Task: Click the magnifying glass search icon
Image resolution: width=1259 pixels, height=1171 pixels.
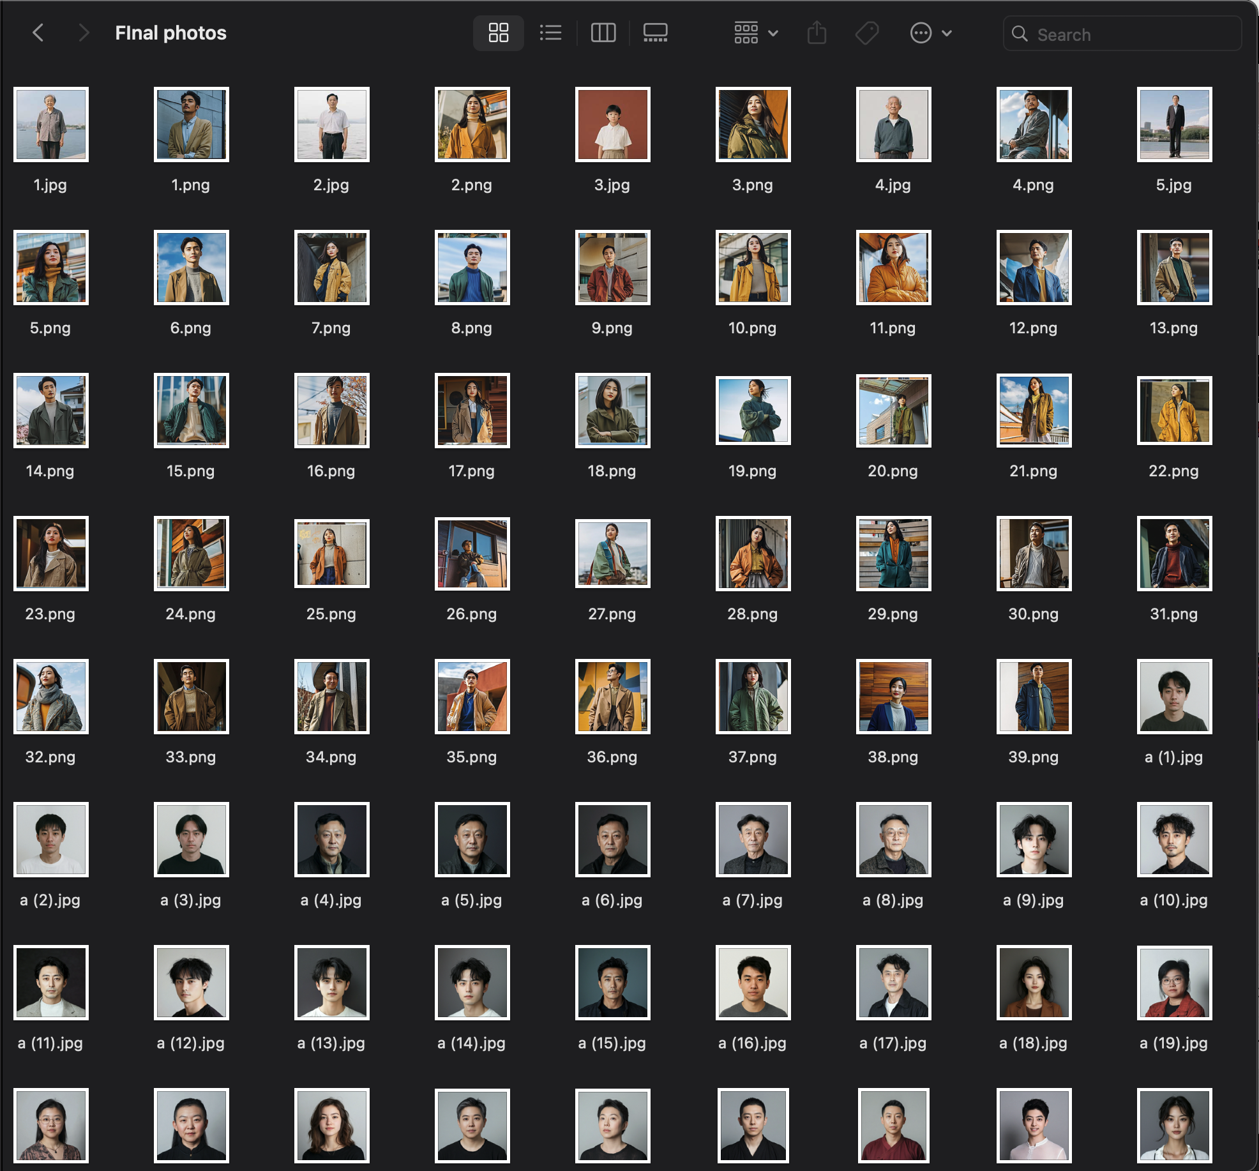Action: click(1020, 34)
